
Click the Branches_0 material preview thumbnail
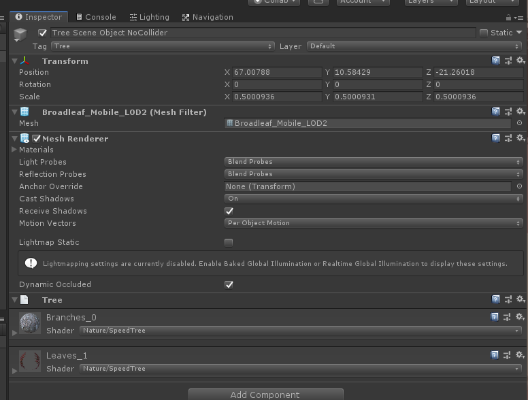[x=30, y=323]
